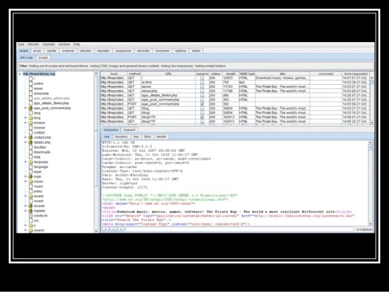Uncheck params checkbox for POST /ajax_post_comment.php

(x=202, y=104)
